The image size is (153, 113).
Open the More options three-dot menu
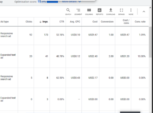(x=131, y=12)
